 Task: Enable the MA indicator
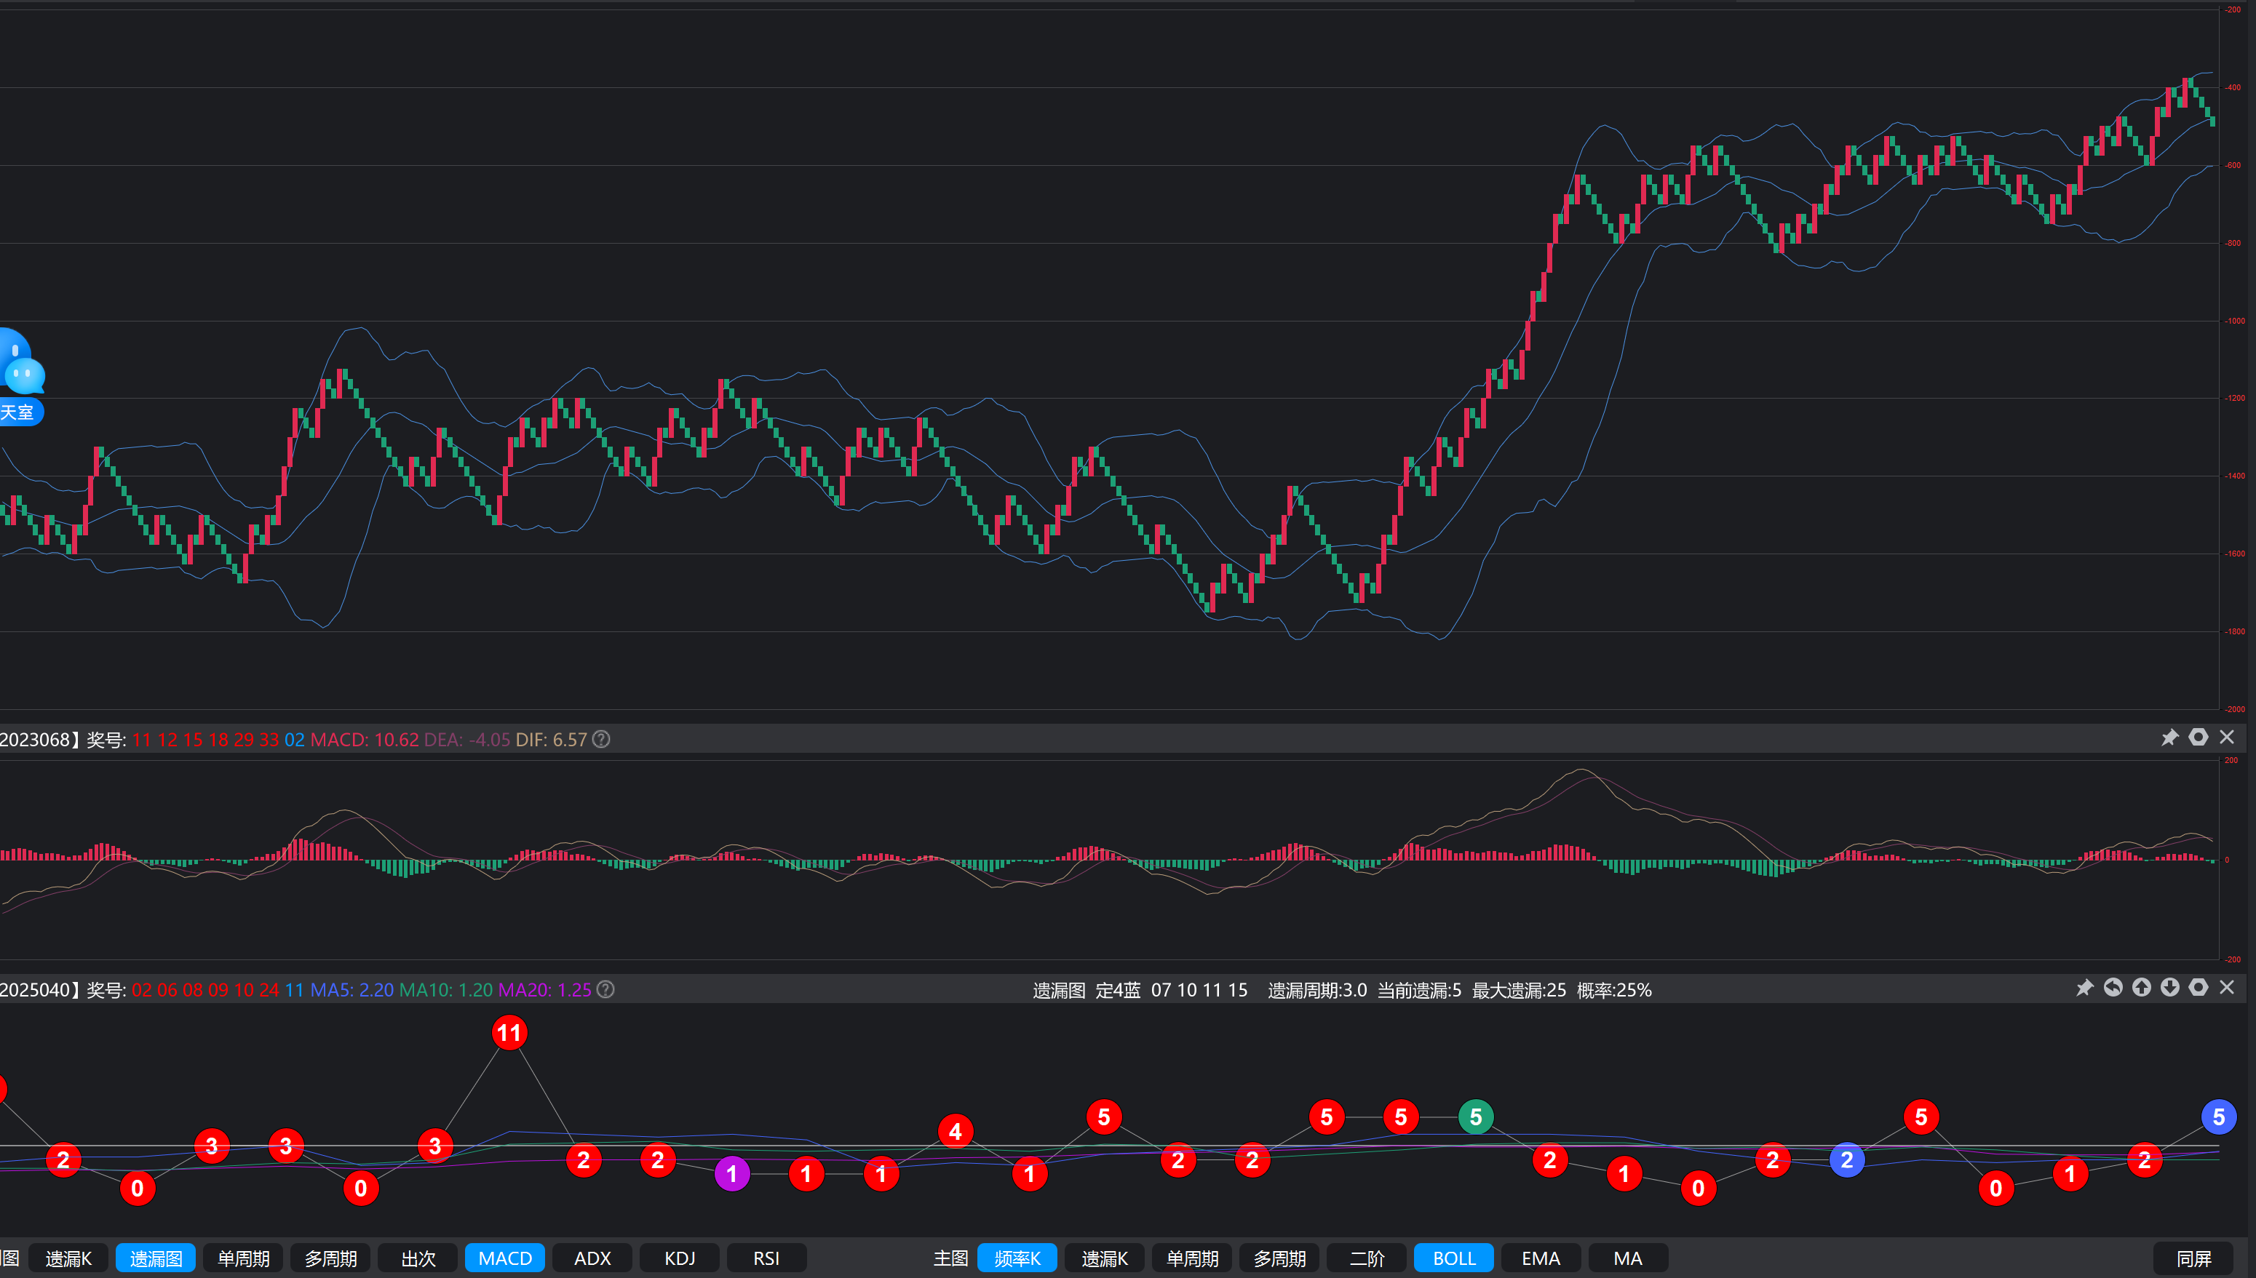pyautogui.click(x=1627, y=1258)
